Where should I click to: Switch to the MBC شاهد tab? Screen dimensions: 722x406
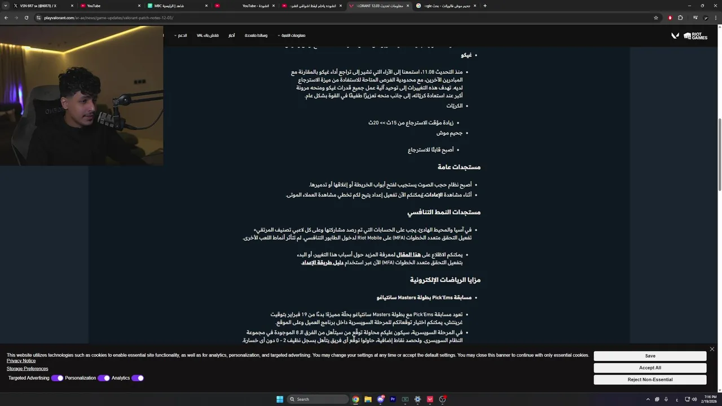point(177,6)
